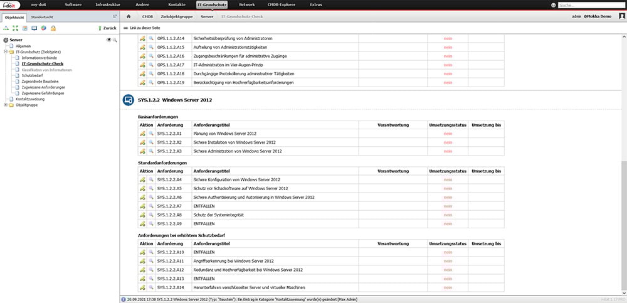Click IT-Grundschutz-Check breadcrumb

[242, 17]
